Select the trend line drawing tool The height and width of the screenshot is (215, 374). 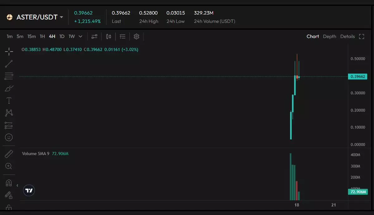pos(9,64)
